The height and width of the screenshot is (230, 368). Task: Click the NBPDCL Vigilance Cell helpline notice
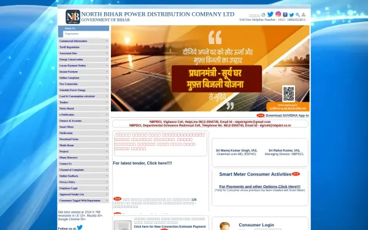pos(210,122)
